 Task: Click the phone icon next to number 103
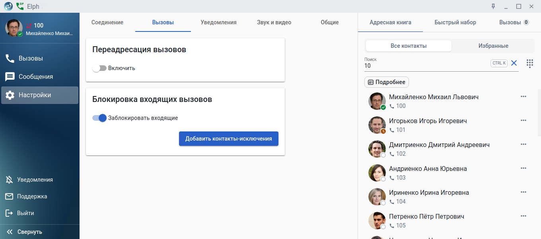point(392,178)
